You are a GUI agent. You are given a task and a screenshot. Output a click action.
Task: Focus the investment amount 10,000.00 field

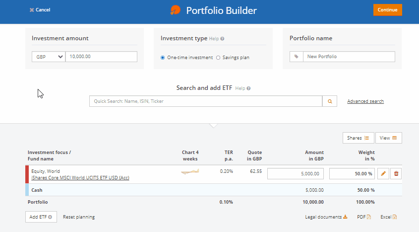tap(101, 57)
